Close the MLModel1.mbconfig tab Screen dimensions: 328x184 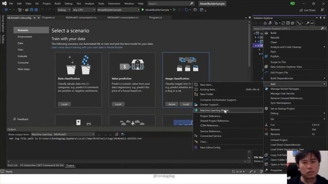[38, 18]
